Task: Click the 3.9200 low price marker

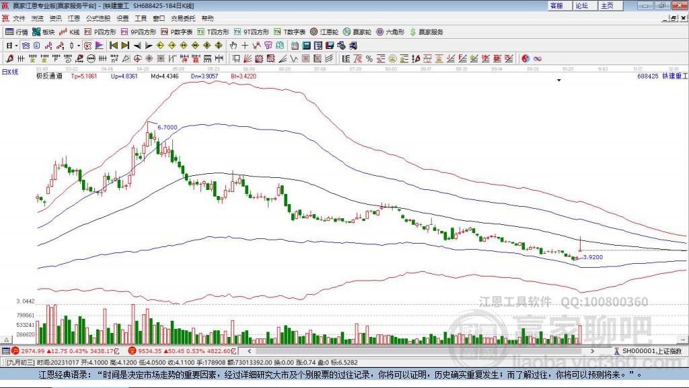Action: (593, 257)
